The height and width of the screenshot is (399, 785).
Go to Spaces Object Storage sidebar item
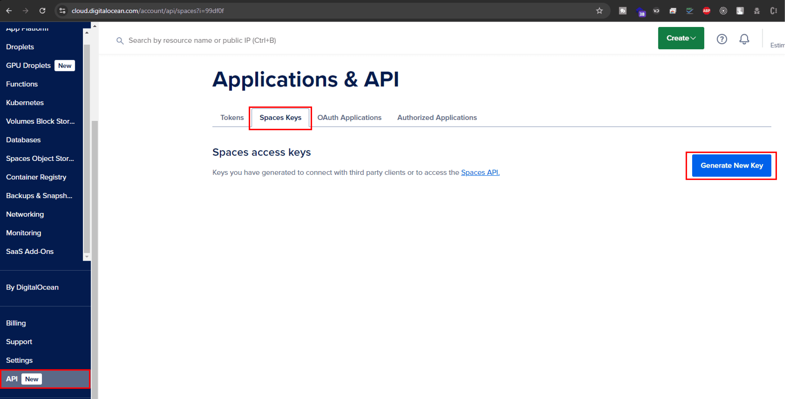click(40, 158)
